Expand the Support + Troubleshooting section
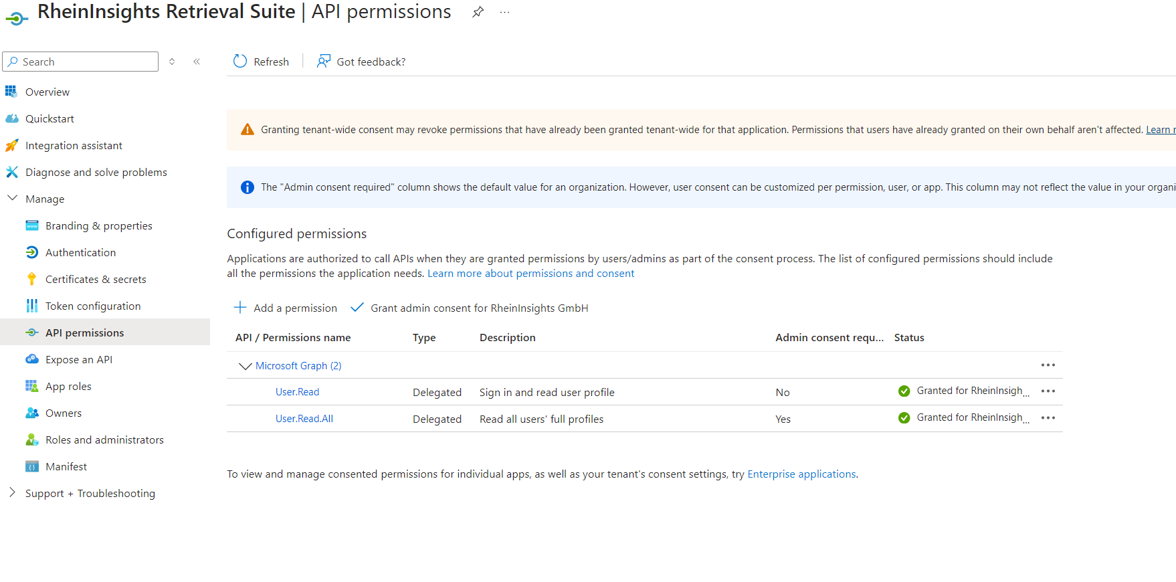Image resolution: width=1176 pixels, height=582 pixels. [x=12, y=492]
